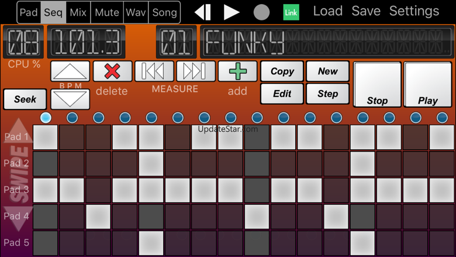Toggle Pad 3 step 15
Screen dimensions: 456x257
415,190
